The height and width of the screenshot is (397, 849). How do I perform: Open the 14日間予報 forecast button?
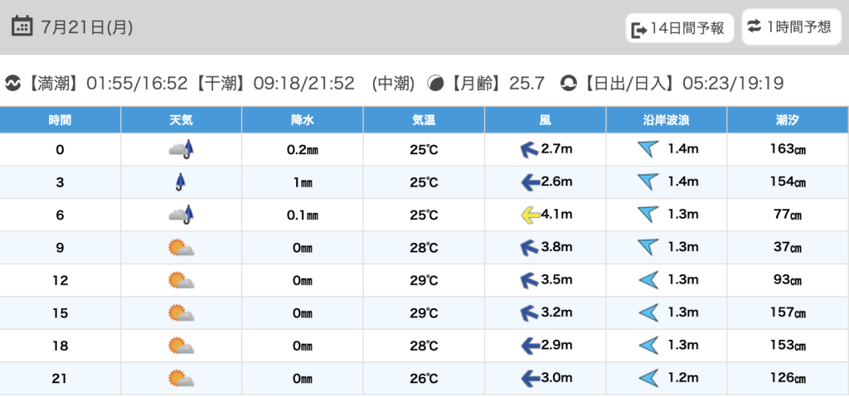(680, 28)
